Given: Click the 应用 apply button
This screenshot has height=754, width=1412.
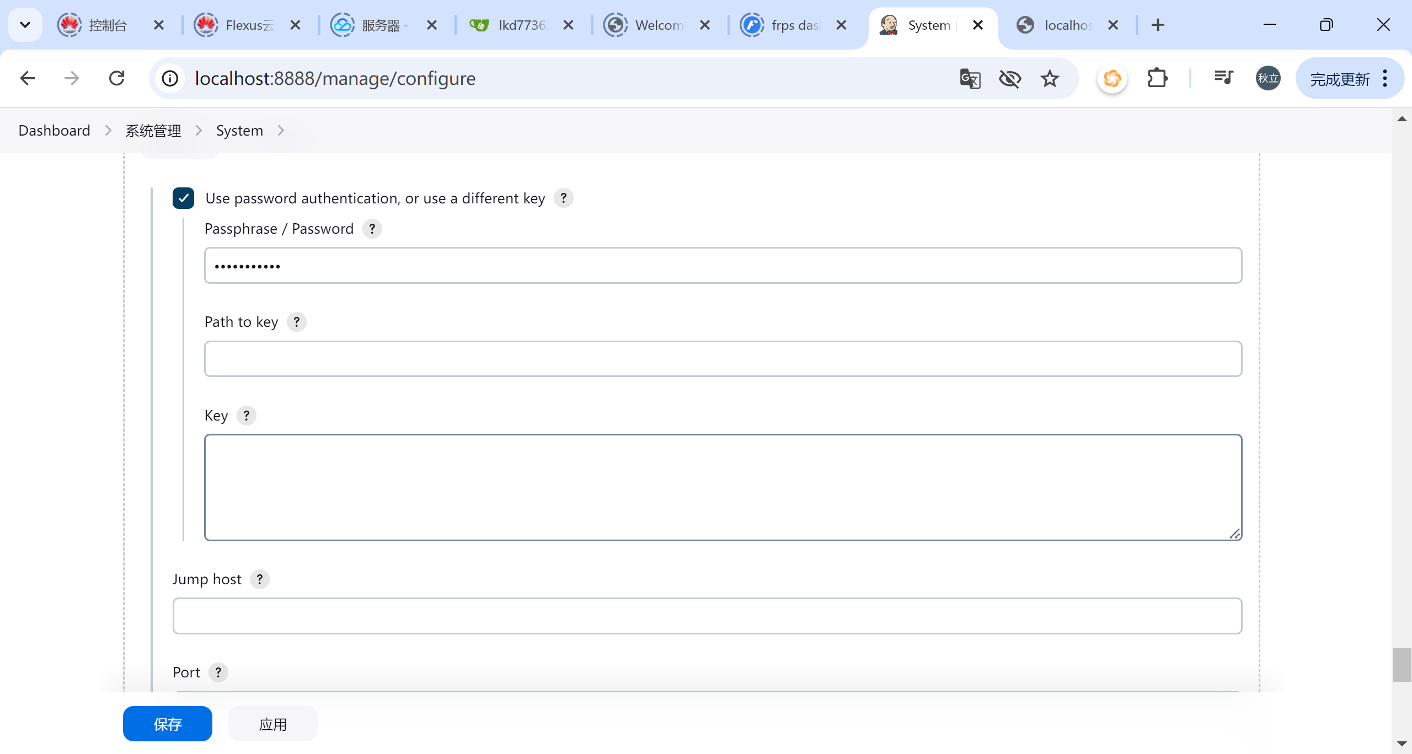Looking at the screenshot, I should coord(272,724).
